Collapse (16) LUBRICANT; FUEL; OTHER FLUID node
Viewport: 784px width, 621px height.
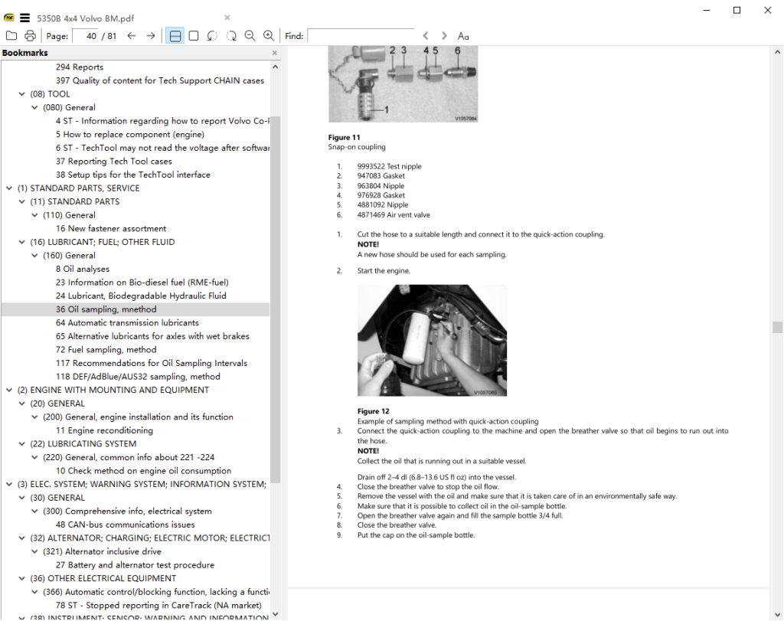click(x=21, y=242)
